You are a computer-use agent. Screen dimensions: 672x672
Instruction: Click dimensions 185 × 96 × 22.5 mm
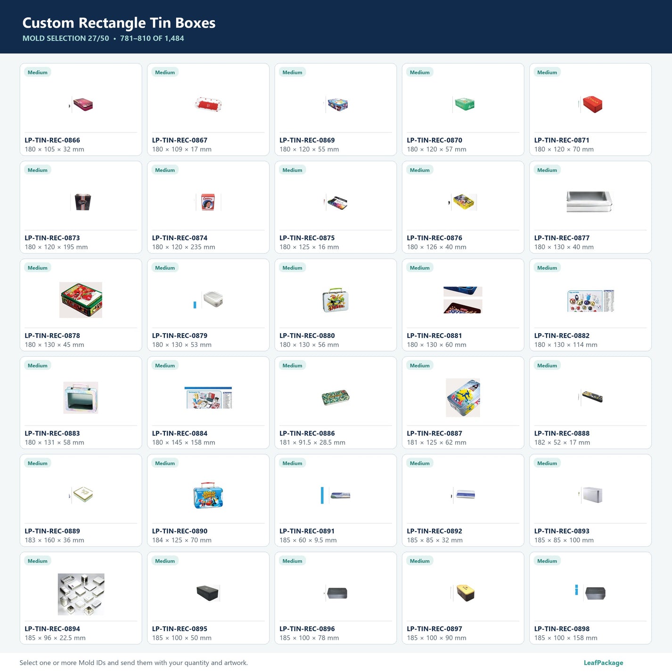point(55,638)
